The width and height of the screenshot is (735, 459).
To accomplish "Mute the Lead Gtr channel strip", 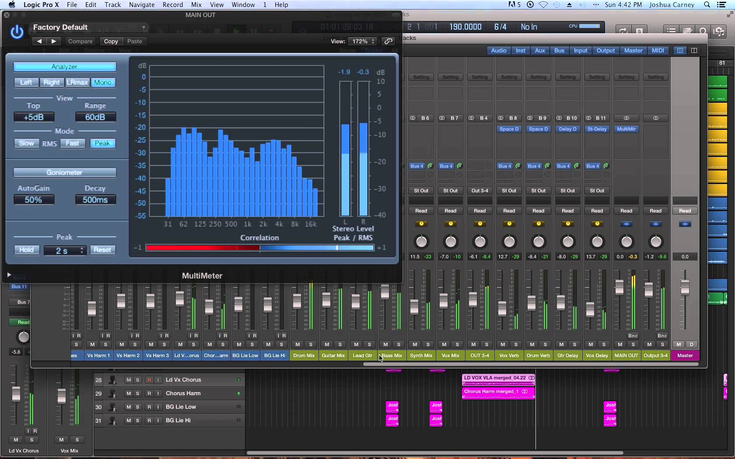I will 356,344.
